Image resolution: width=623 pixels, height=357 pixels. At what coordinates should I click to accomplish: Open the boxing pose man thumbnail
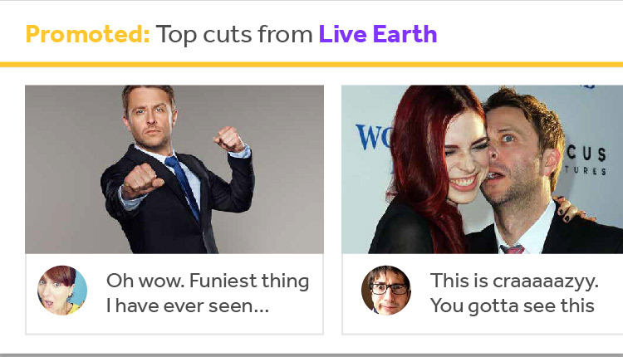(x=174, y=169)
